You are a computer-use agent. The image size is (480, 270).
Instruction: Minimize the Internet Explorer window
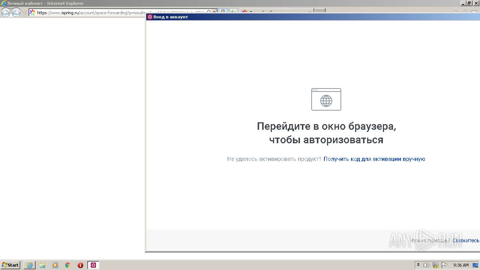point(463,3)
